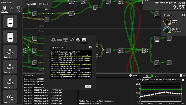Click warning Method is deprecated
This screenshot has height=105, width=186.
pos(71,75)
